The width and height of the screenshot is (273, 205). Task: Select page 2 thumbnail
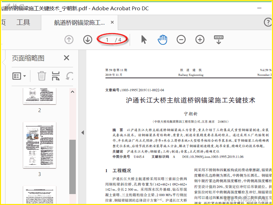pos(40,96)
